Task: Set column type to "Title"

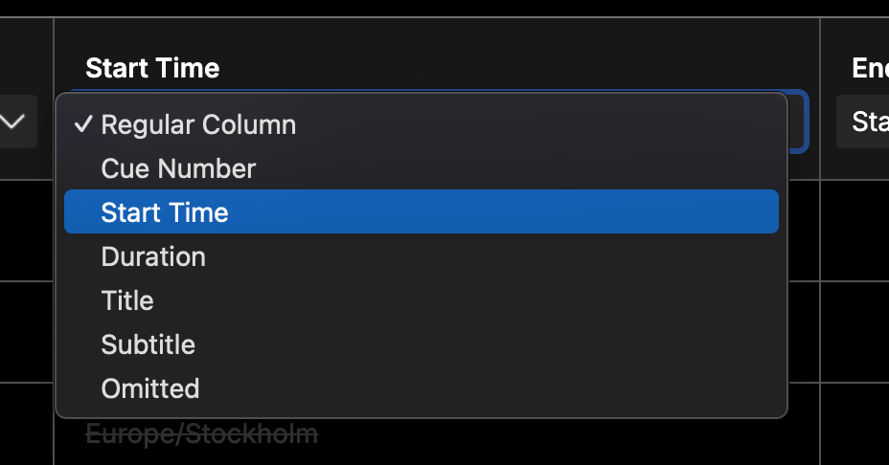Action: click(127, 300)
